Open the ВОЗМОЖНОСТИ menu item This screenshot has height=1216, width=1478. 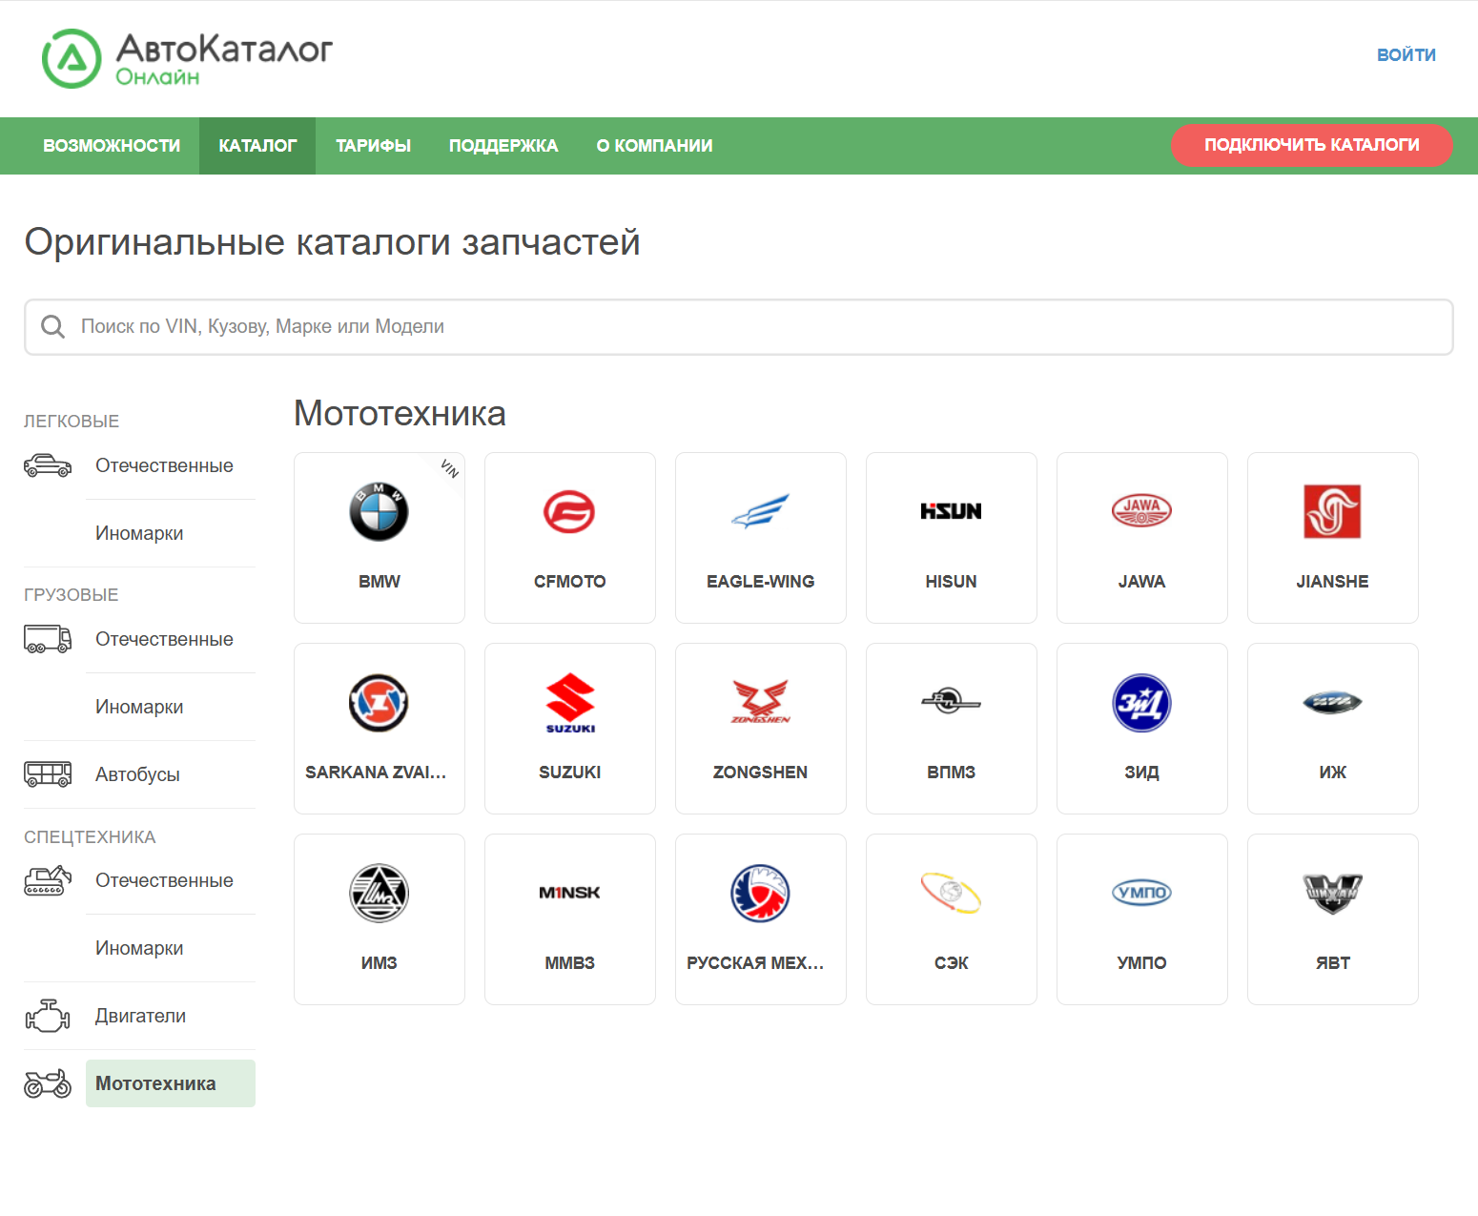(x=112, y=146)
